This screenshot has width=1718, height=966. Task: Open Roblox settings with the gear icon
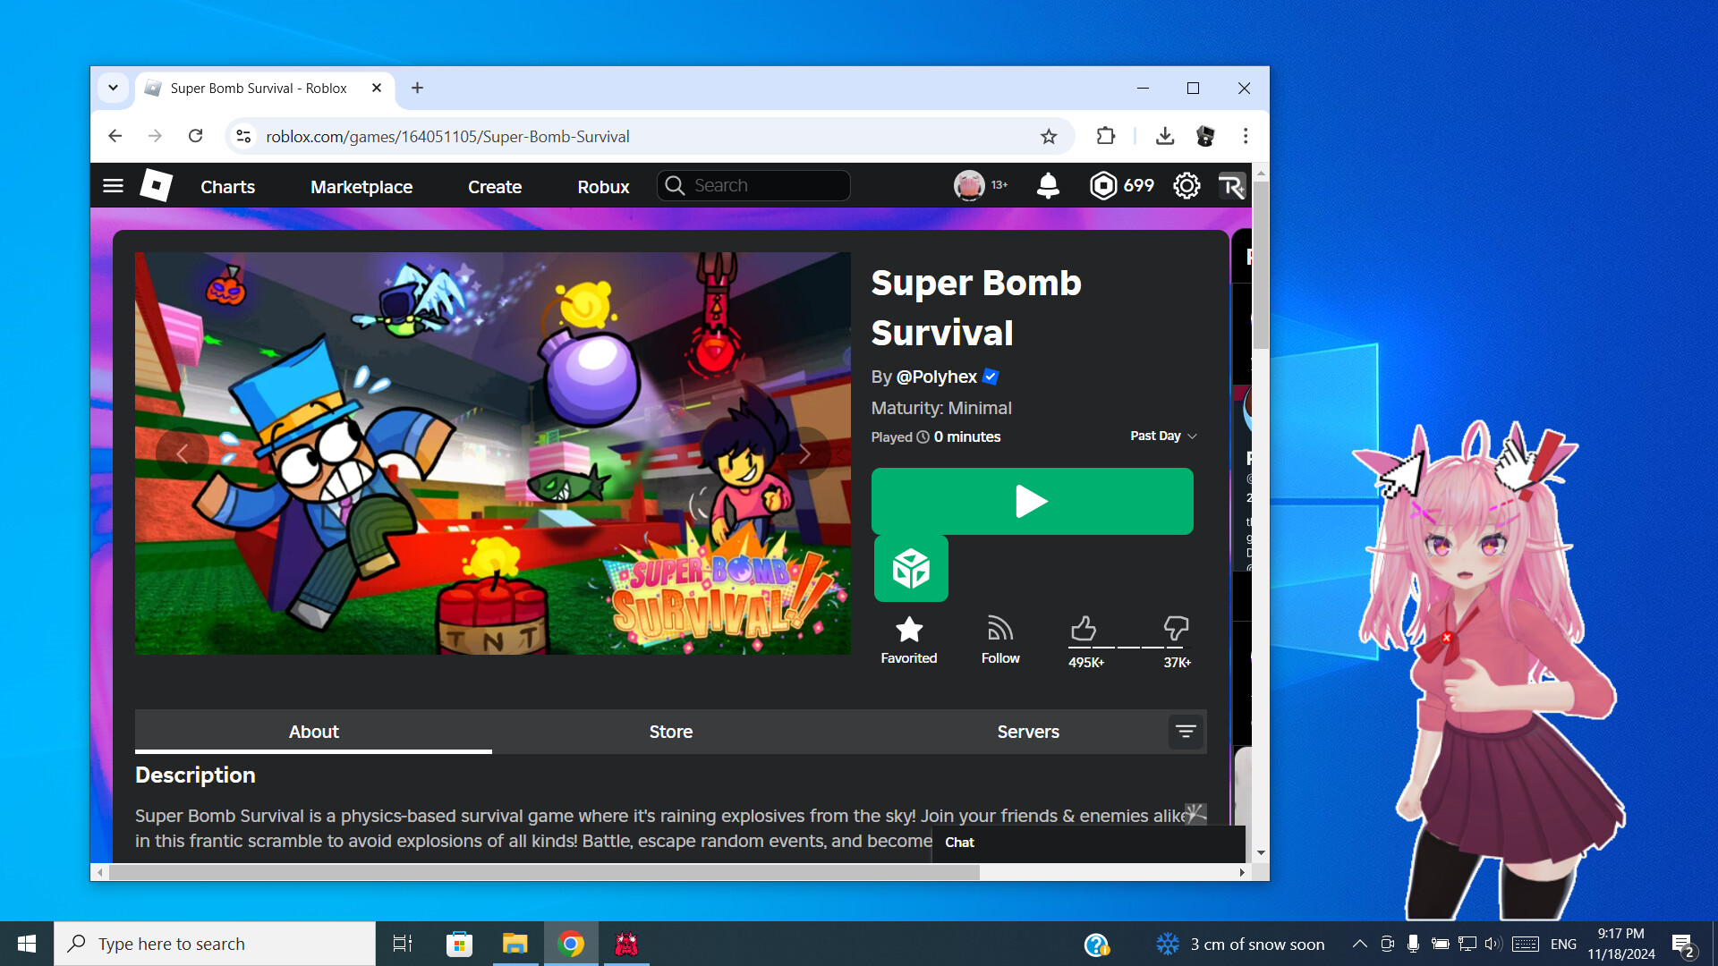[1186, 185]
